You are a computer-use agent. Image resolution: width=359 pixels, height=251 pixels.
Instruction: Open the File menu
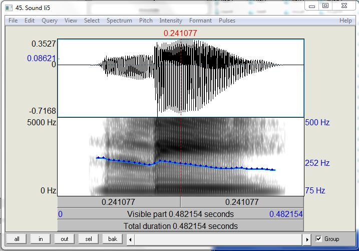click(13, 21)
